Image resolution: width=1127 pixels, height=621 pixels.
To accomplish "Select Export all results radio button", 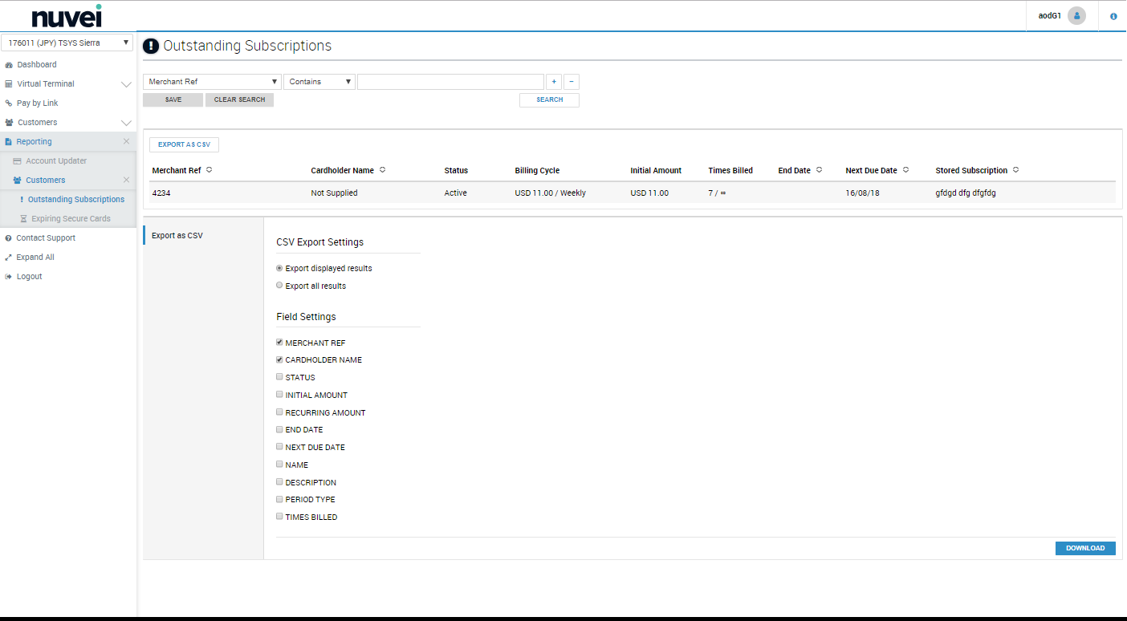I will [279, 286].
